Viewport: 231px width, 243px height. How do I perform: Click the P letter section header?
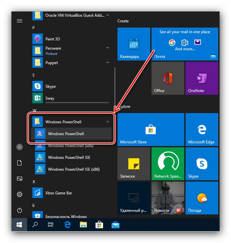pyautogui.click(x=33, y=28)
